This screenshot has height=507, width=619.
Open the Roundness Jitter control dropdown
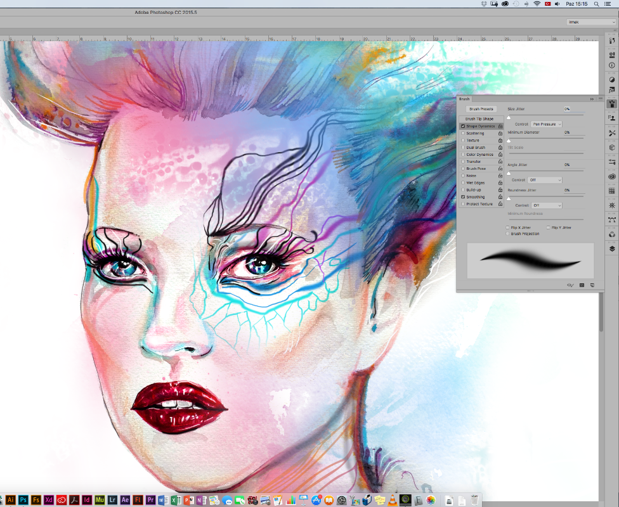(x=546, y=205)
